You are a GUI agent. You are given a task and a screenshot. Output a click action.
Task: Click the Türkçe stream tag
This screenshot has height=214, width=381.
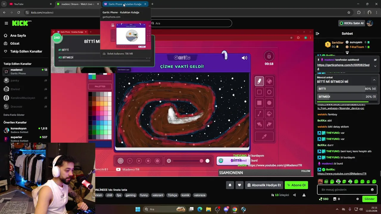[x=172, y=195]
